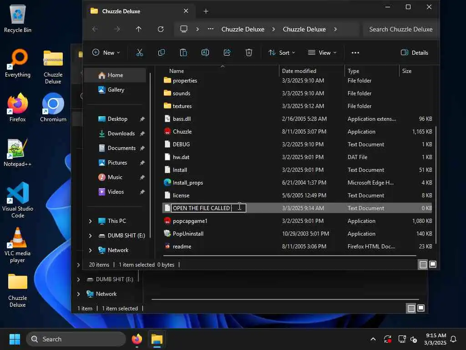Click the Search Chuzzle Deluxe field

(400, 29)
